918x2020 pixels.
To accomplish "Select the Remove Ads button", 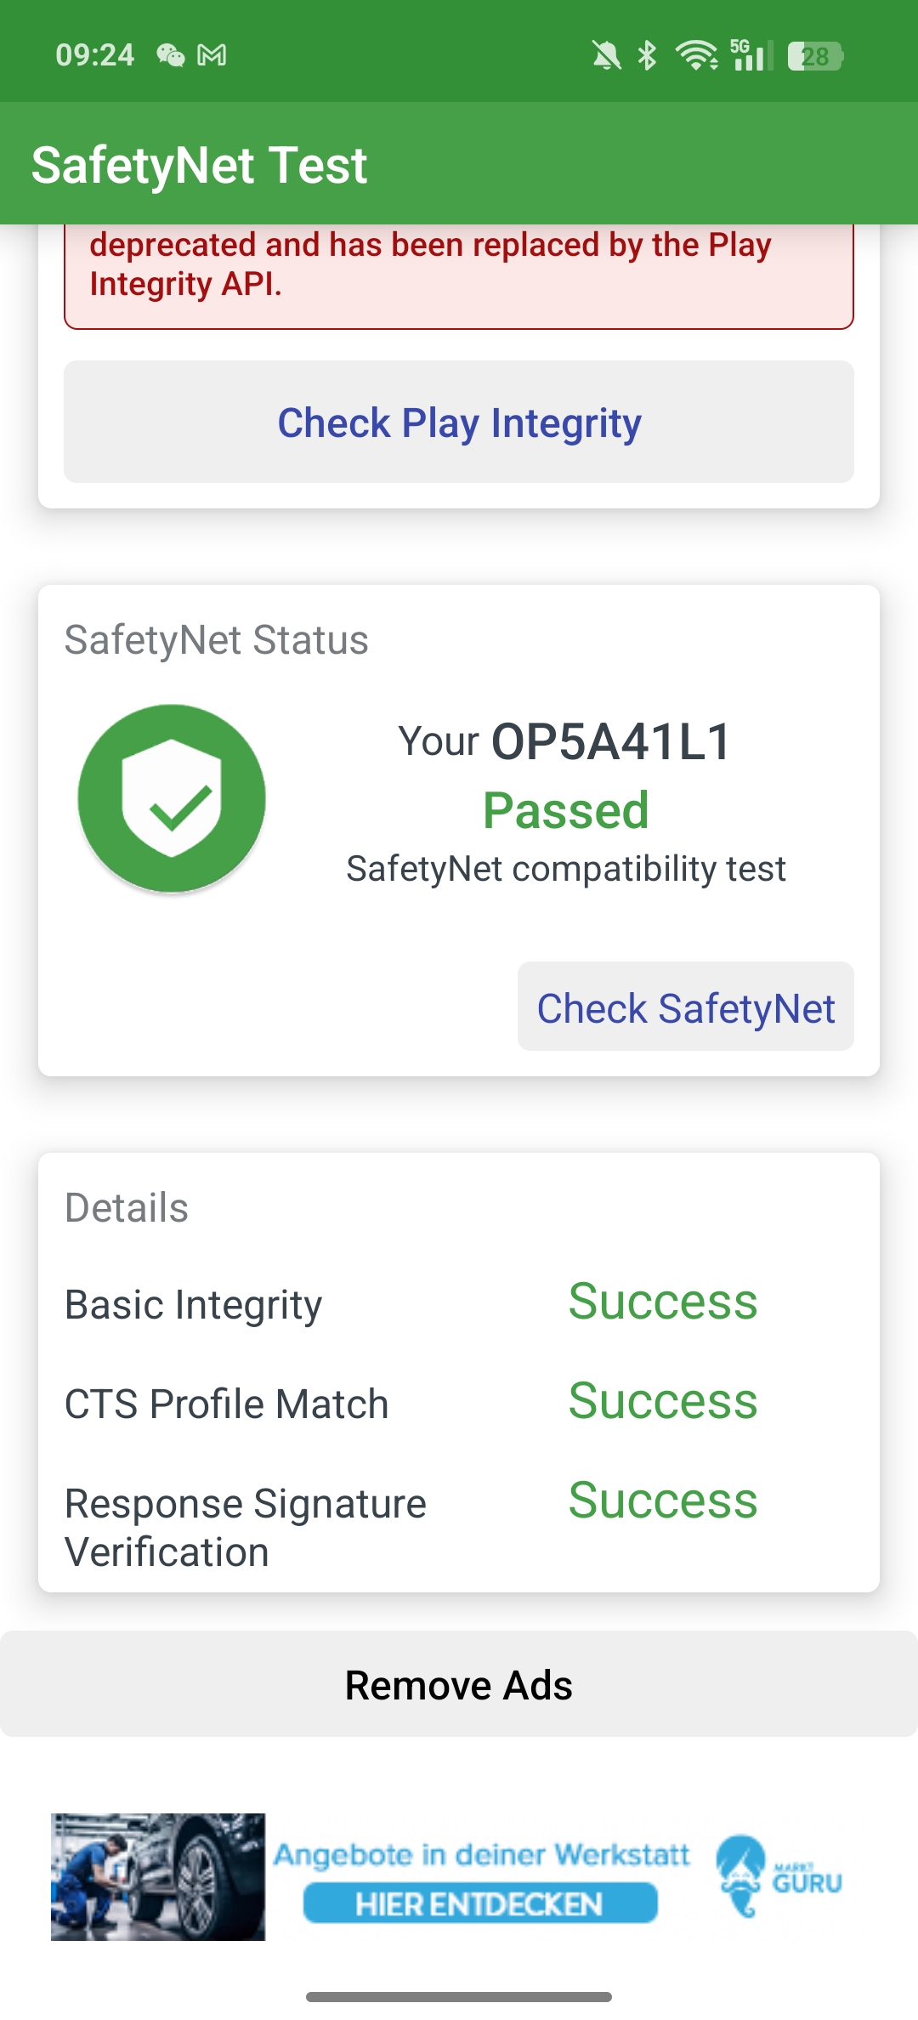I will pyautogui.click(x=459, y=1684).
